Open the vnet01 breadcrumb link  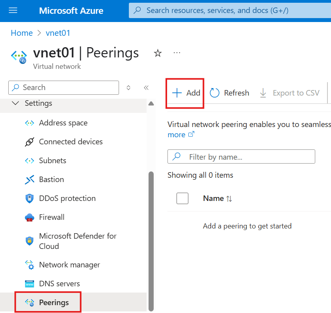(58, 33)
